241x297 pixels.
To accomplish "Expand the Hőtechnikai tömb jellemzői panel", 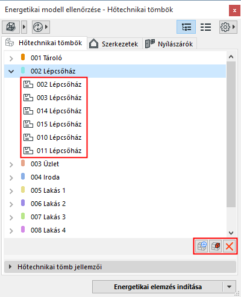I will [120, 267].
